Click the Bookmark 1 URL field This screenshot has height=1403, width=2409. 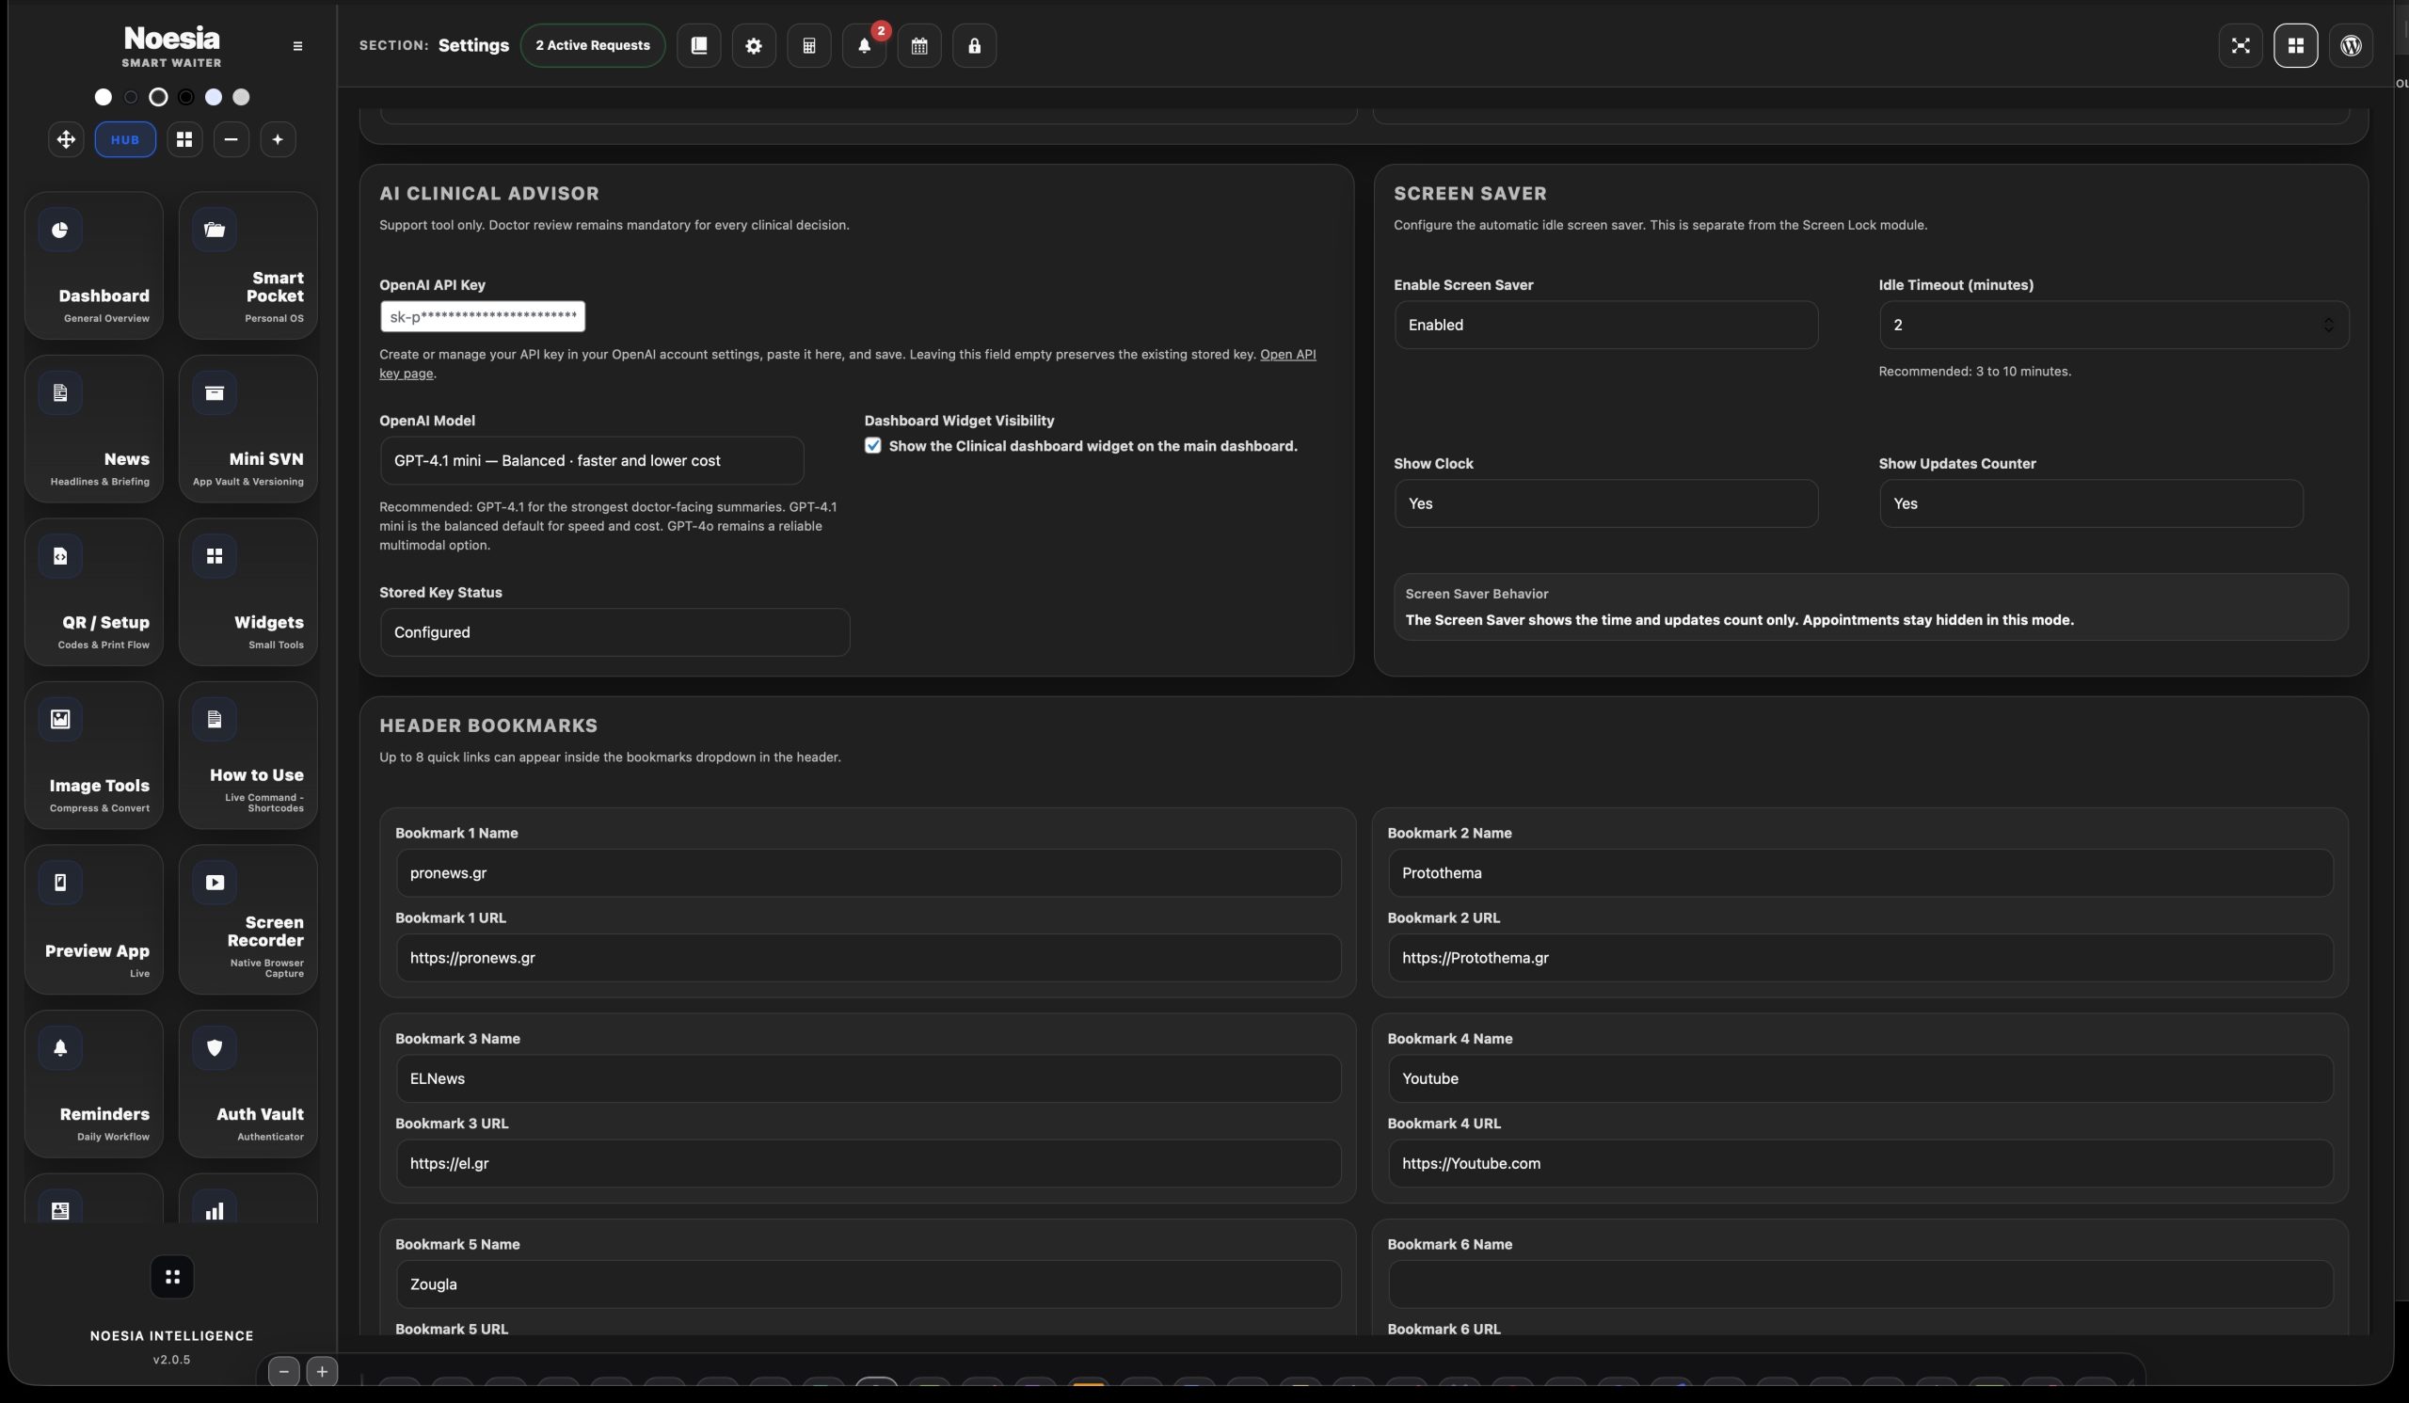point(868,958)
